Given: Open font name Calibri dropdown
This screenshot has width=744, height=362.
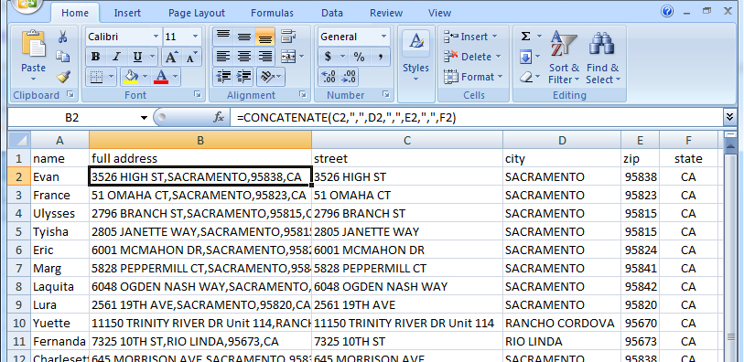Looking at the screenshot, I should [156, 37].
